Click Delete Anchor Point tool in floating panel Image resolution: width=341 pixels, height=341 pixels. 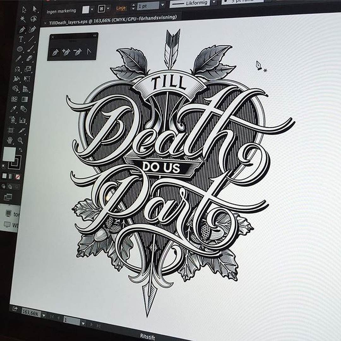click(x=77, y=52)
